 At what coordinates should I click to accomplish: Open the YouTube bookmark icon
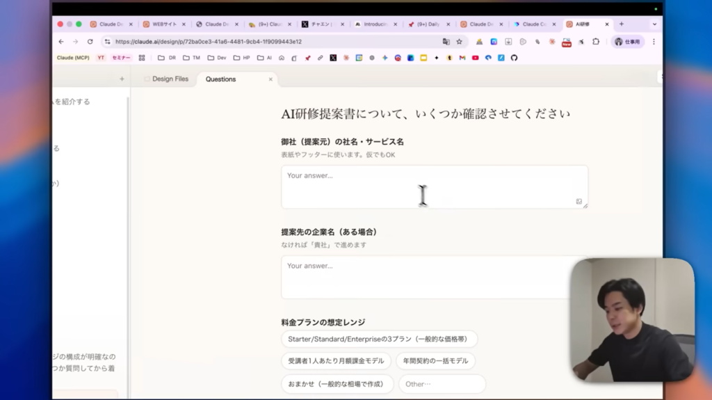[x=476, y=58]
